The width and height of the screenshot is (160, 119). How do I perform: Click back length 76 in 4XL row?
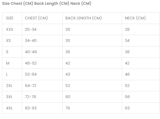[68, 108]
